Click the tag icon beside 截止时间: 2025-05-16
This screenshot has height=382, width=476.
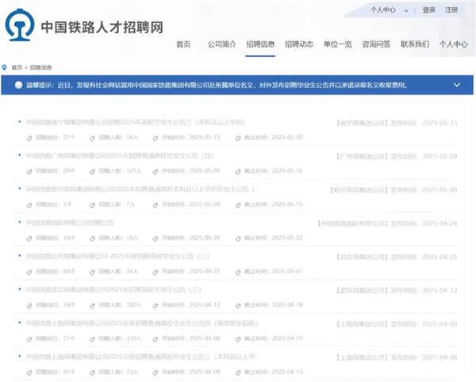click(238, 172)
